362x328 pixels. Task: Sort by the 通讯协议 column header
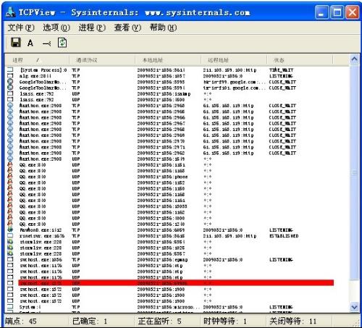tap(102, 60)
